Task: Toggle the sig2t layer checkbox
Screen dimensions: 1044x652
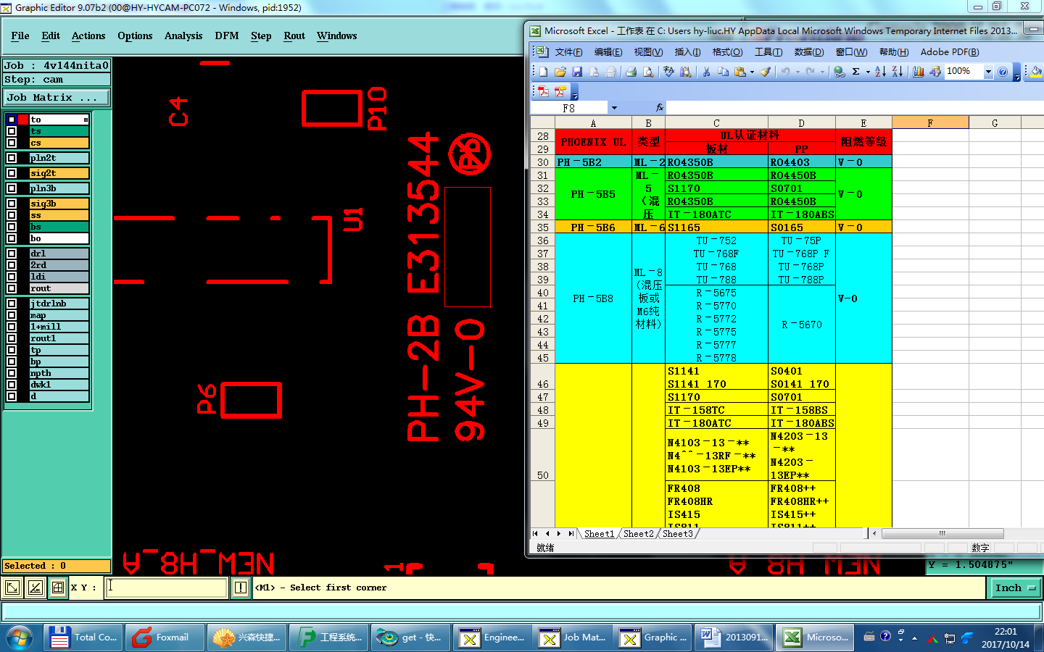Action: (x=12, y=173)
